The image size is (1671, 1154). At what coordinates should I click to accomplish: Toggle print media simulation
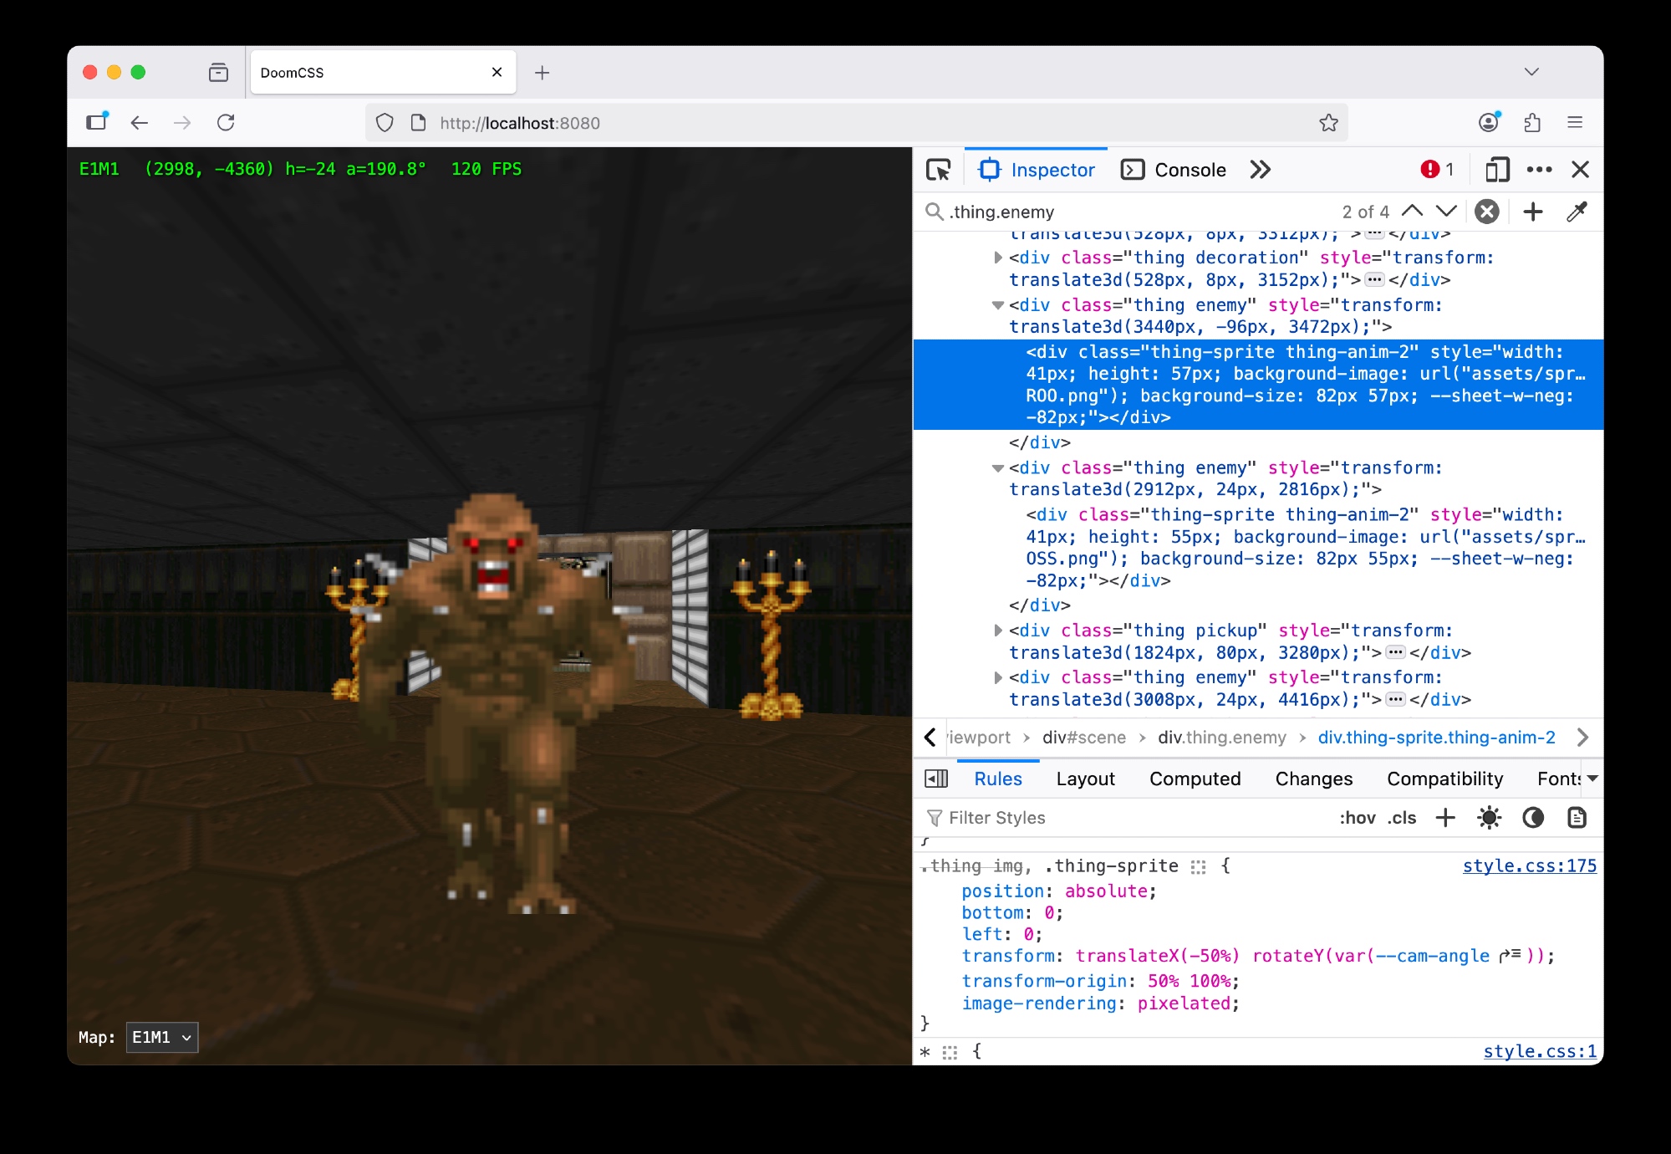(1577, 817)
